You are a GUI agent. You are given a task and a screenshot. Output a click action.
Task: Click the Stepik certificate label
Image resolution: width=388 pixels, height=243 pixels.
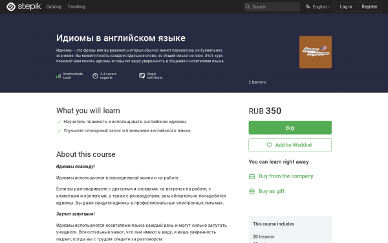(155, 76)
